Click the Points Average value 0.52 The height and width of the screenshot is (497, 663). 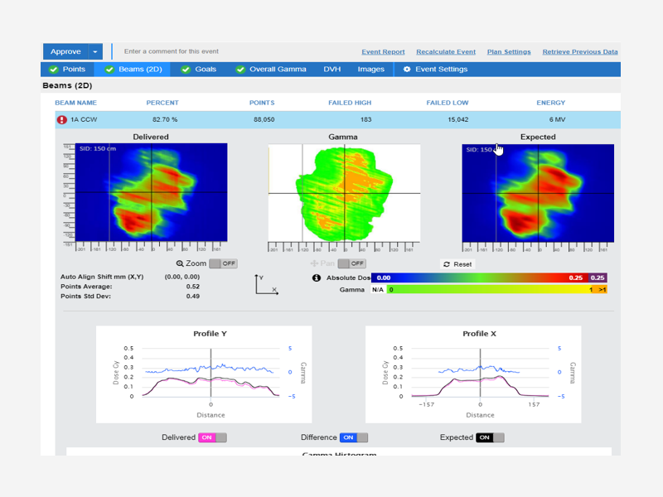(x=193, y=287)
